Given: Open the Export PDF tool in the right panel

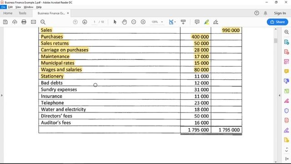Looking at the screenshot, I should tap(286, 42).
